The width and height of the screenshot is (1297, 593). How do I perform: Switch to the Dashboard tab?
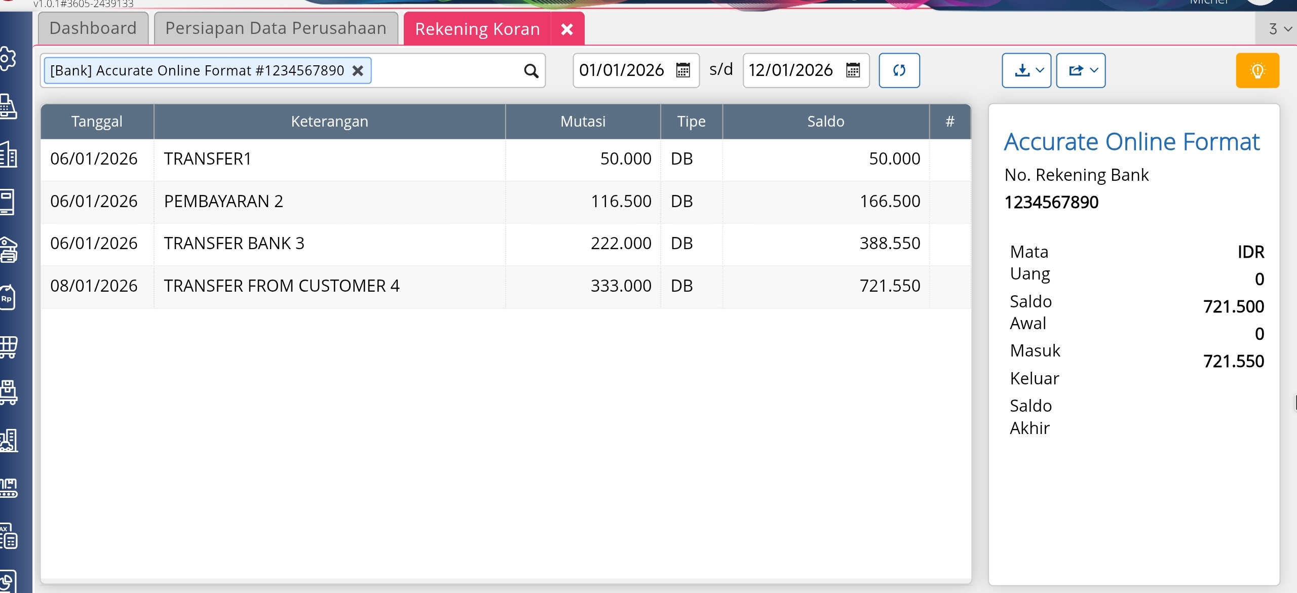(x=93, y=28)
